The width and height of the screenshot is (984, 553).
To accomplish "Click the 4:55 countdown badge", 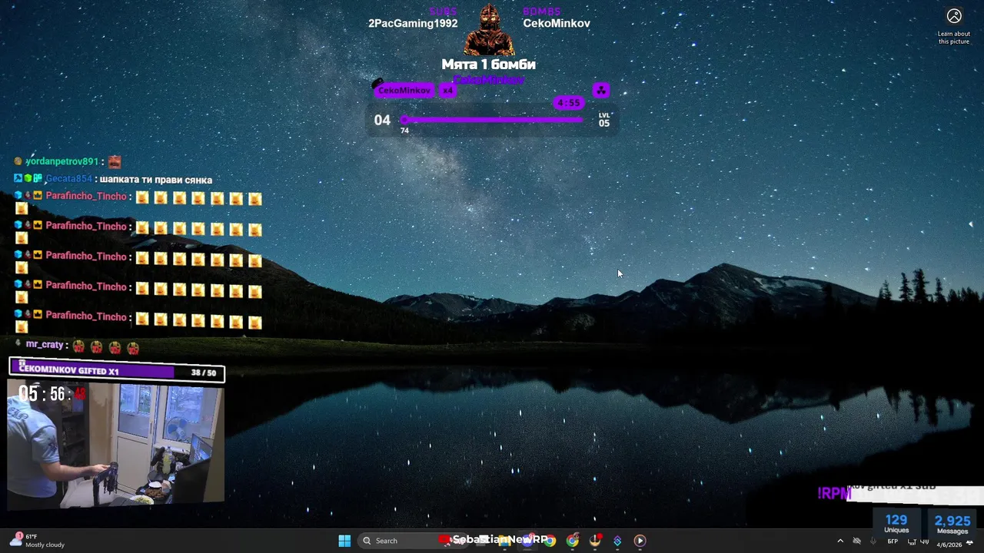I will pyautogui.click(x=569, y=103).
